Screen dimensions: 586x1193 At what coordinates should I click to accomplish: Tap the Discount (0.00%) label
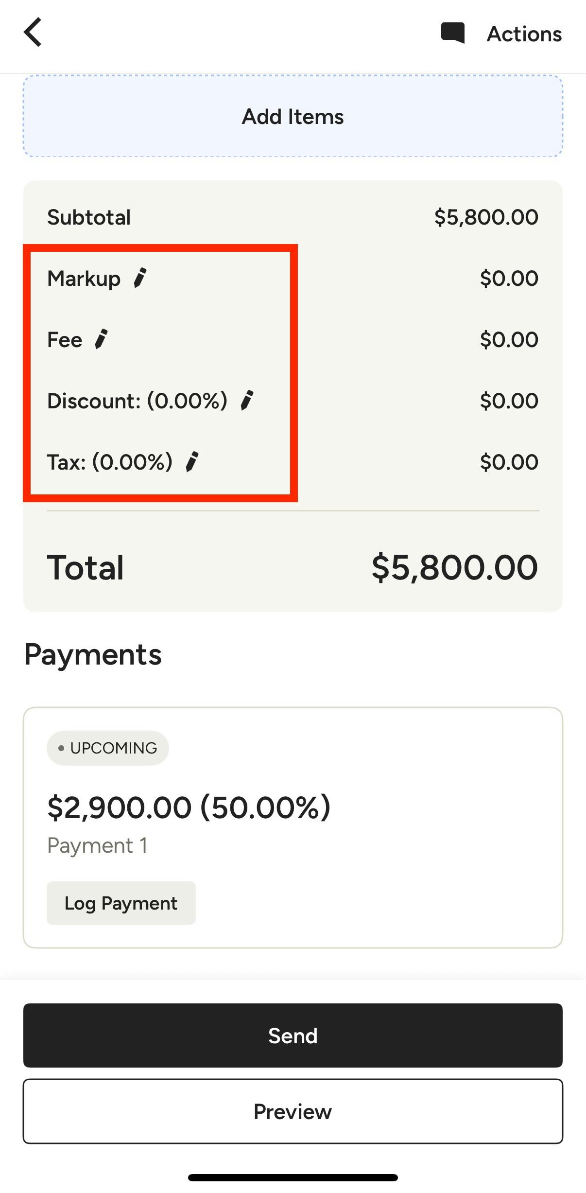tap(138, 401)
